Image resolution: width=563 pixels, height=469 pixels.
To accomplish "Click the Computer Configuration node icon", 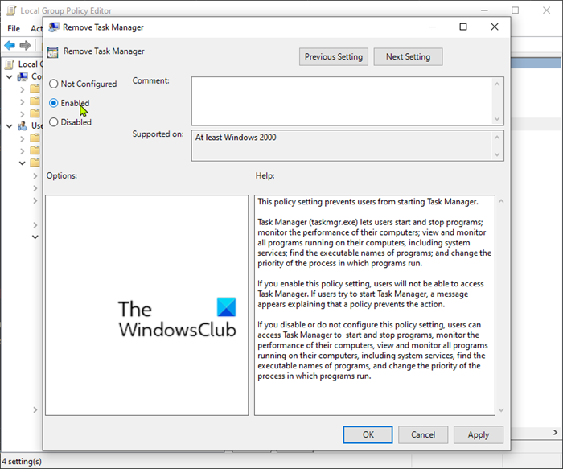I will (x=23, y=76).
